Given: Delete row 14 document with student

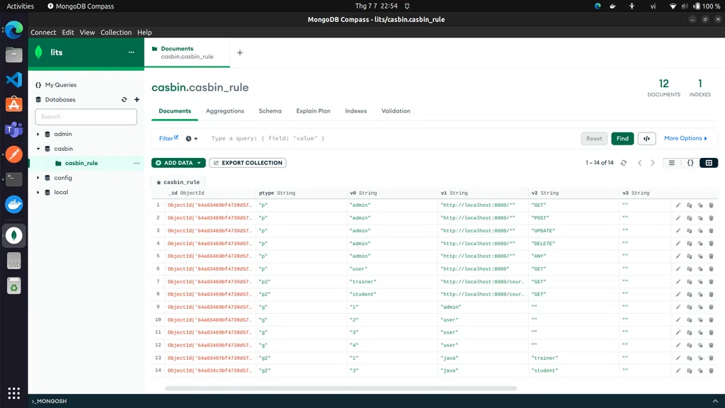Looking at the screenshot, I should pyautogui.click(x=711, y=370).
